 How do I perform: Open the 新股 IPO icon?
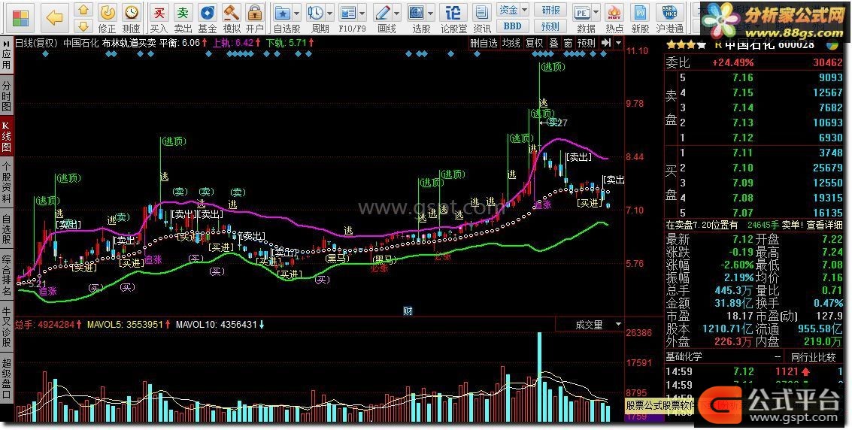[640, 18]
